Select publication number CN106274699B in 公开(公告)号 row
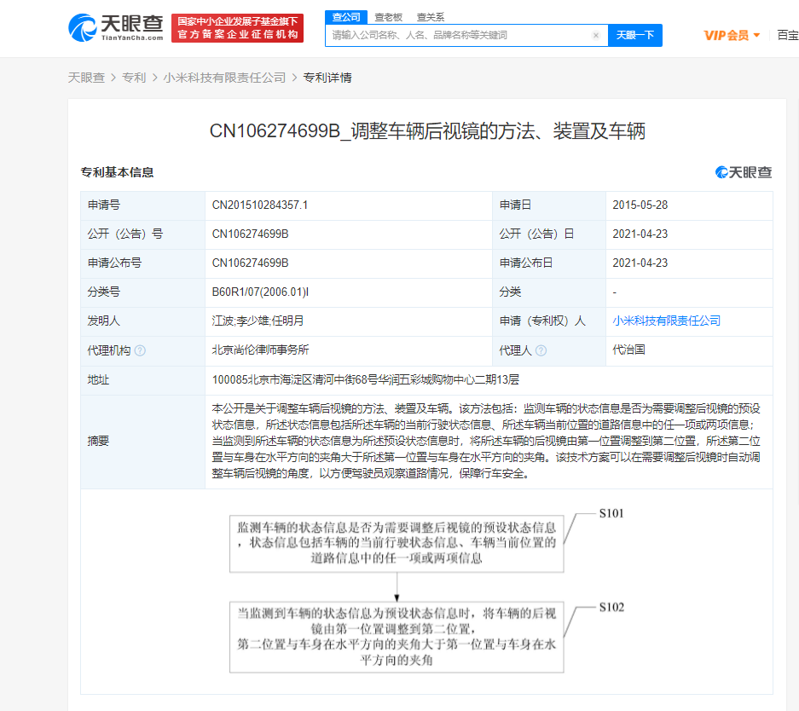Image resolution: width=799 pixels, height=711 pixels. [x=250, y=234]
